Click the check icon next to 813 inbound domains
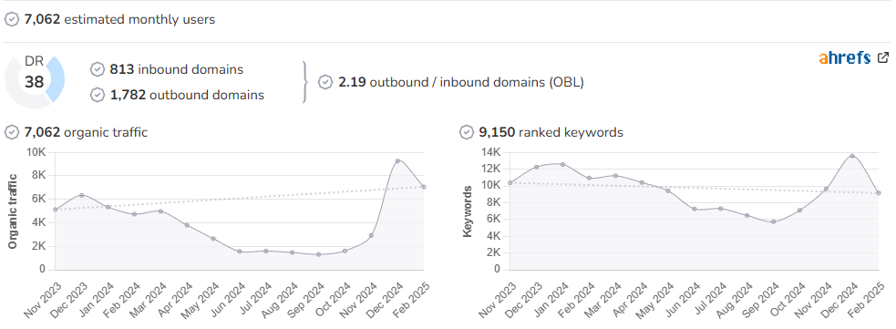Viewport: 896px width, 329px height. pyautogui.click(x=98, y=69)
